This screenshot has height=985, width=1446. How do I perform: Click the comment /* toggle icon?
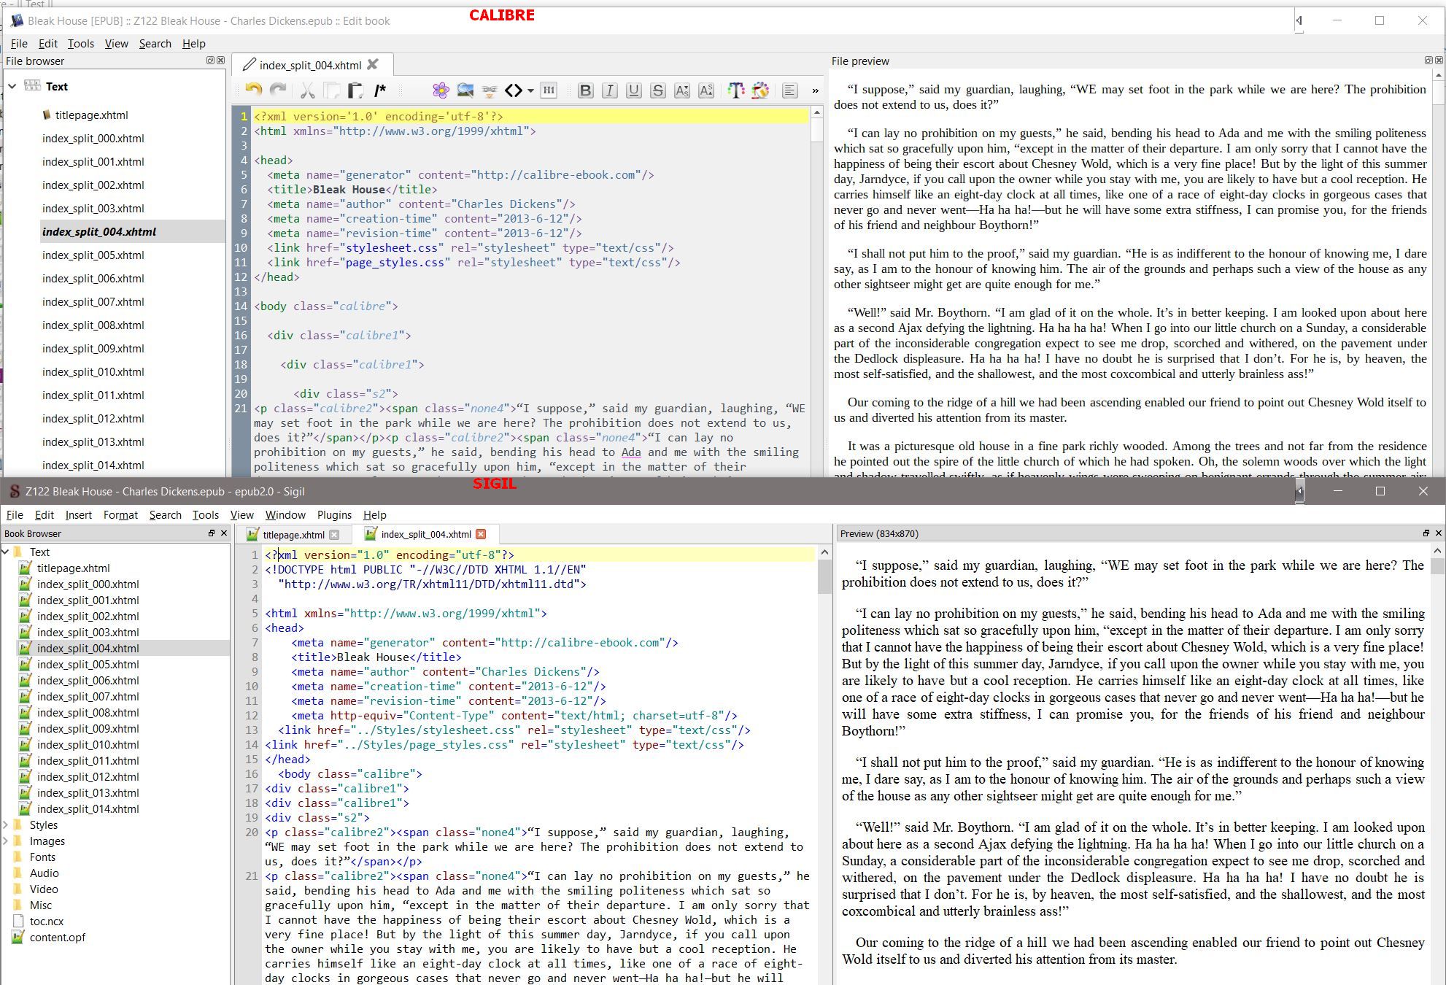pos(379,90)
